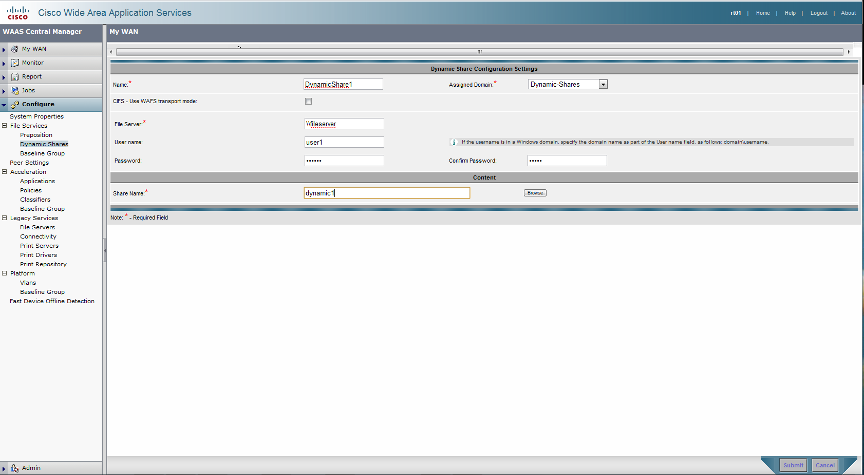The width and height of the screenshot is (864, 475).
Task: Click into the File Server input field
Action: (x=344, y=124)
